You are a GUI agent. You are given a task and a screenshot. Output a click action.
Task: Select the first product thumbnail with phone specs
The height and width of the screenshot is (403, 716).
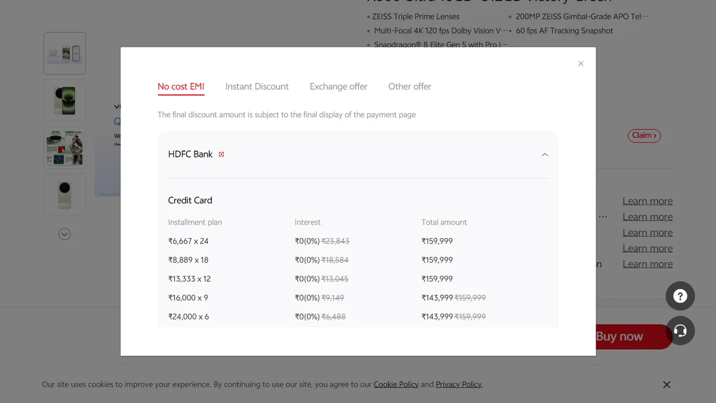[64, 53]
